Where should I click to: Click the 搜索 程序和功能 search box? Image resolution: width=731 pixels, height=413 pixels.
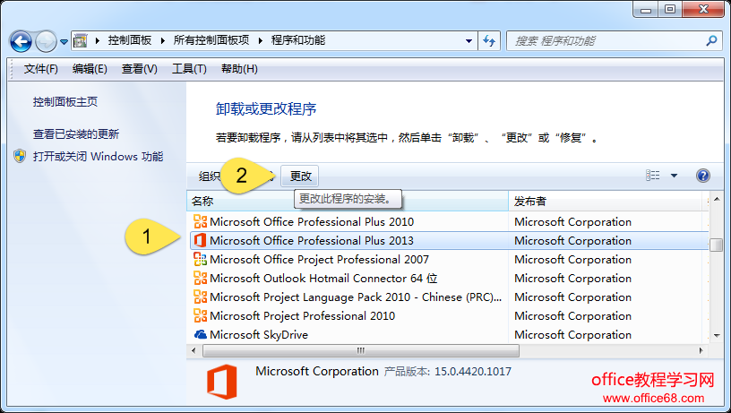605,40
